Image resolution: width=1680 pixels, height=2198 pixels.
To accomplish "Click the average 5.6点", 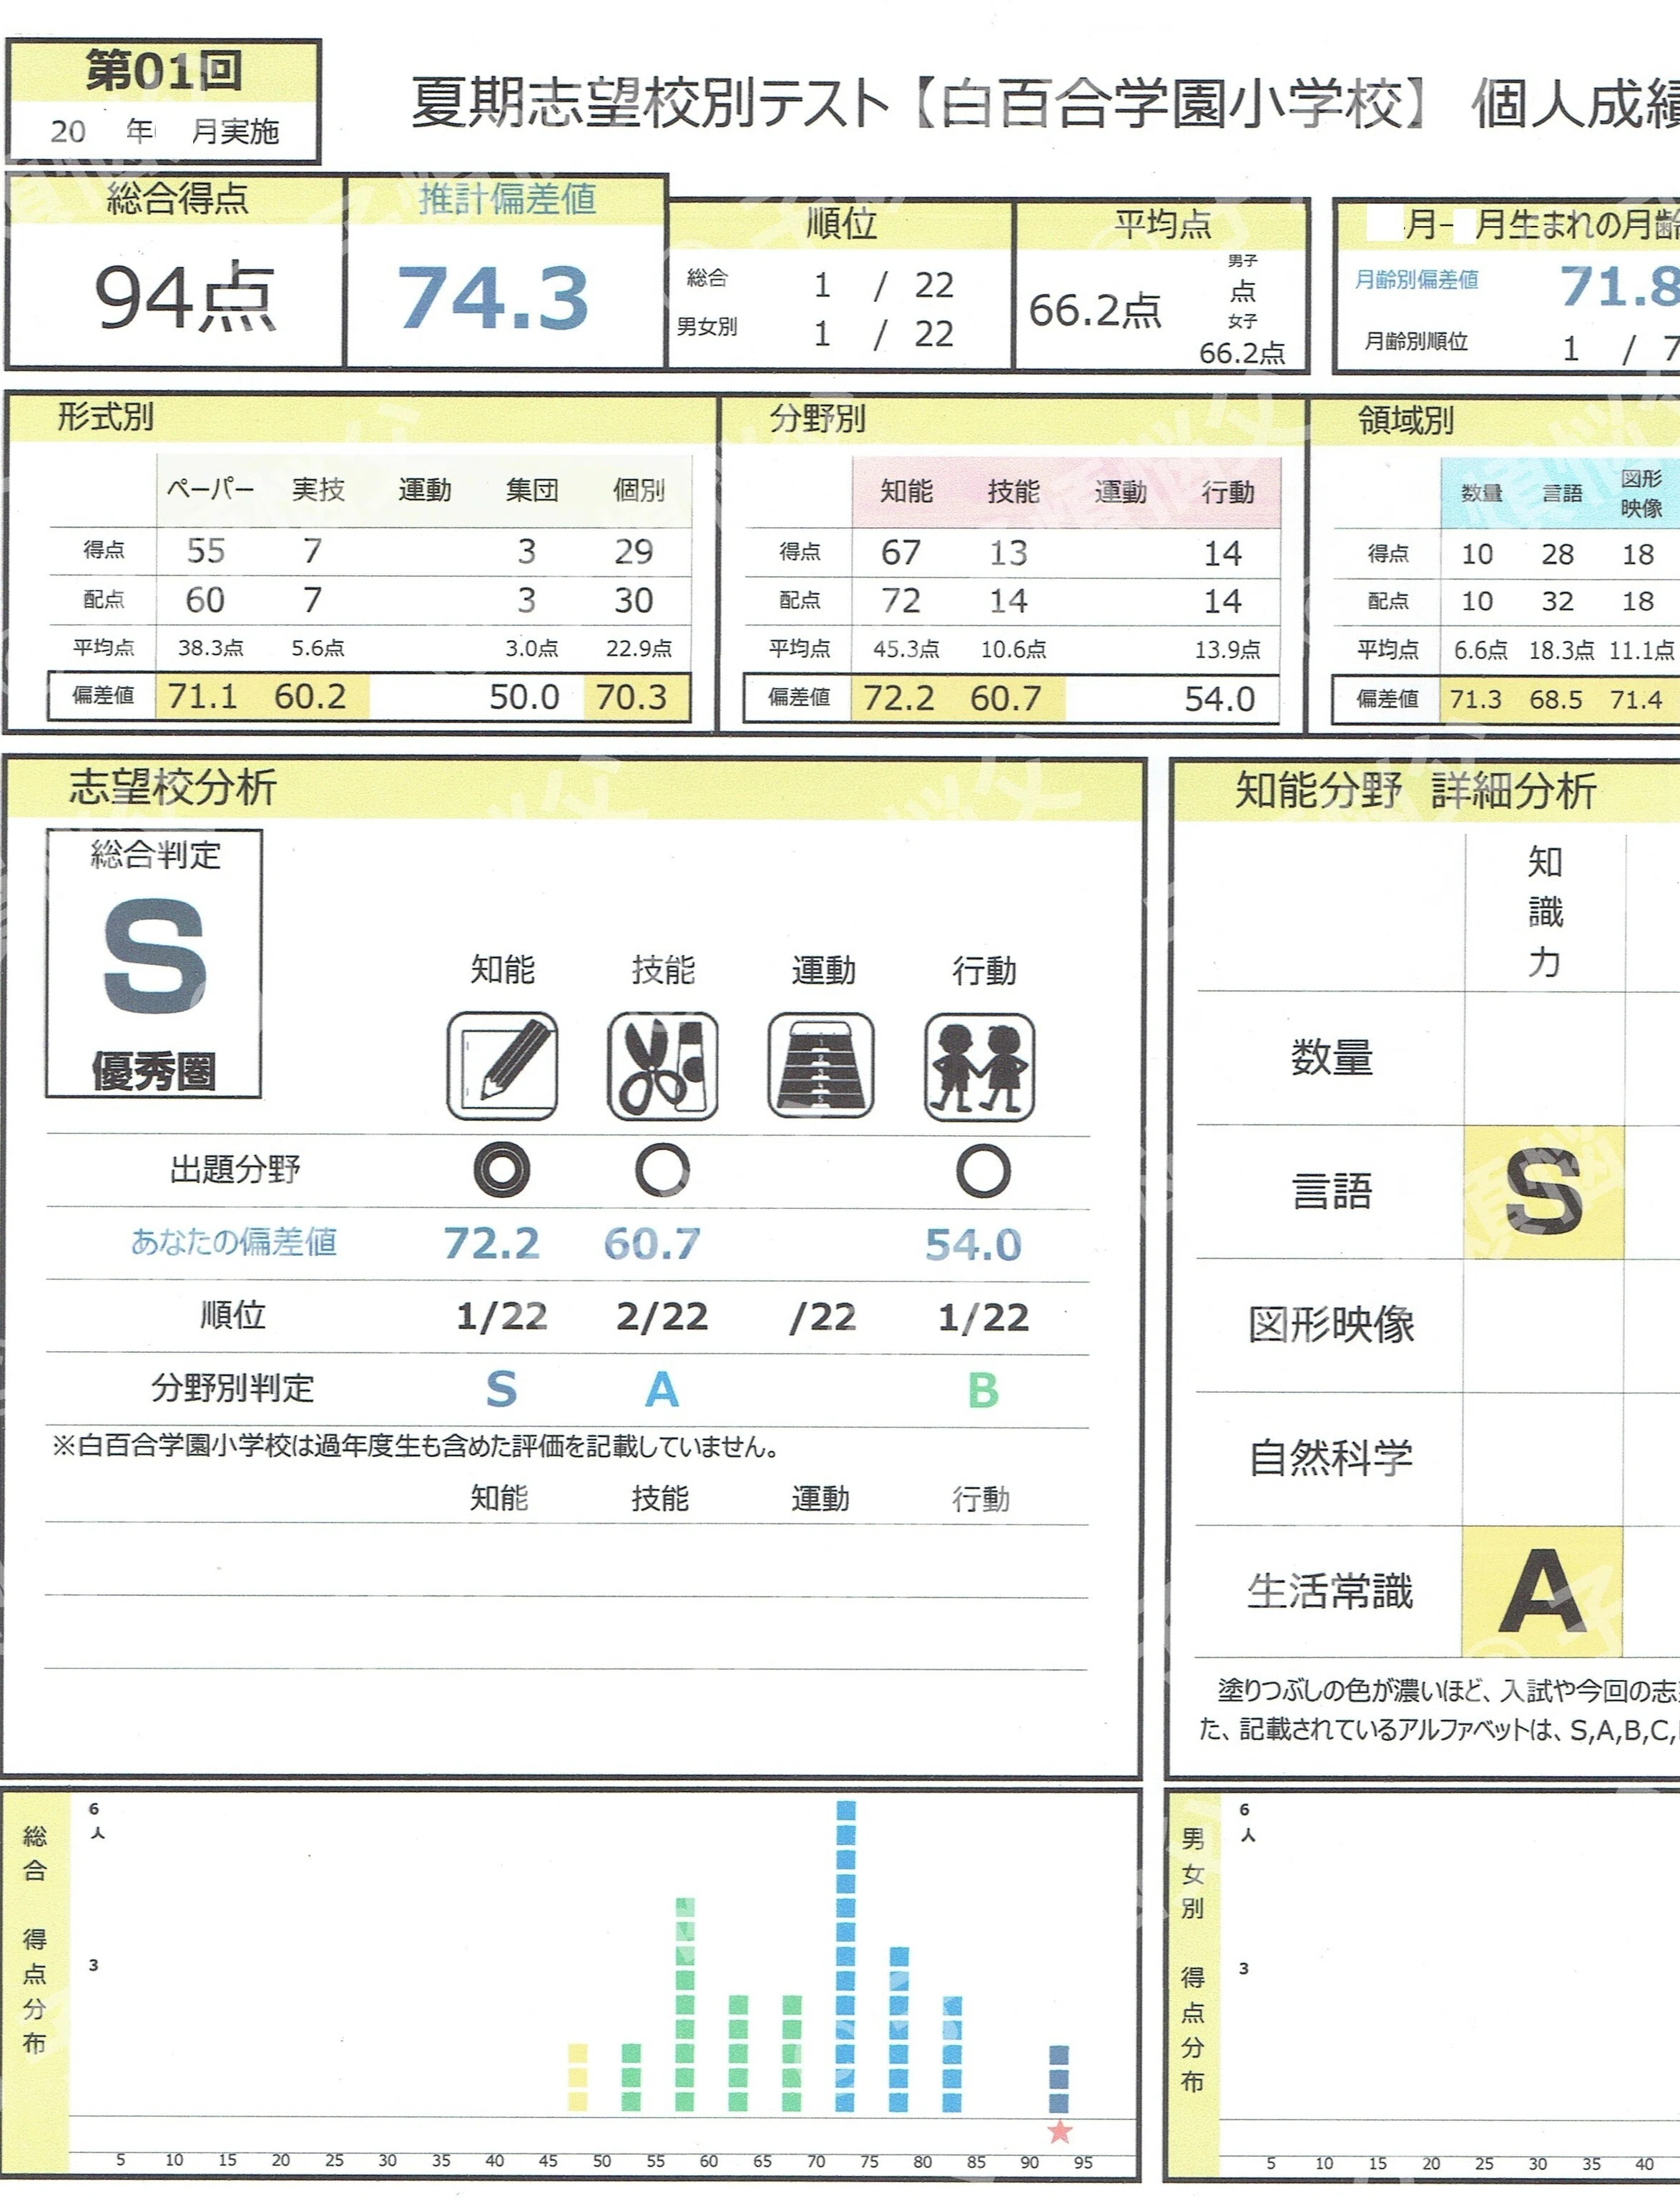I will click(318, 648).
